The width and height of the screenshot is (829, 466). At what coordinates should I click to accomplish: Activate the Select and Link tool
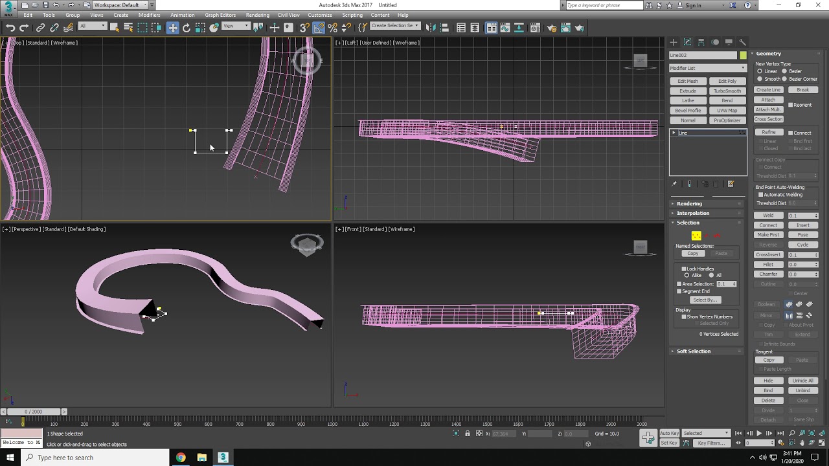pos(40,28)
